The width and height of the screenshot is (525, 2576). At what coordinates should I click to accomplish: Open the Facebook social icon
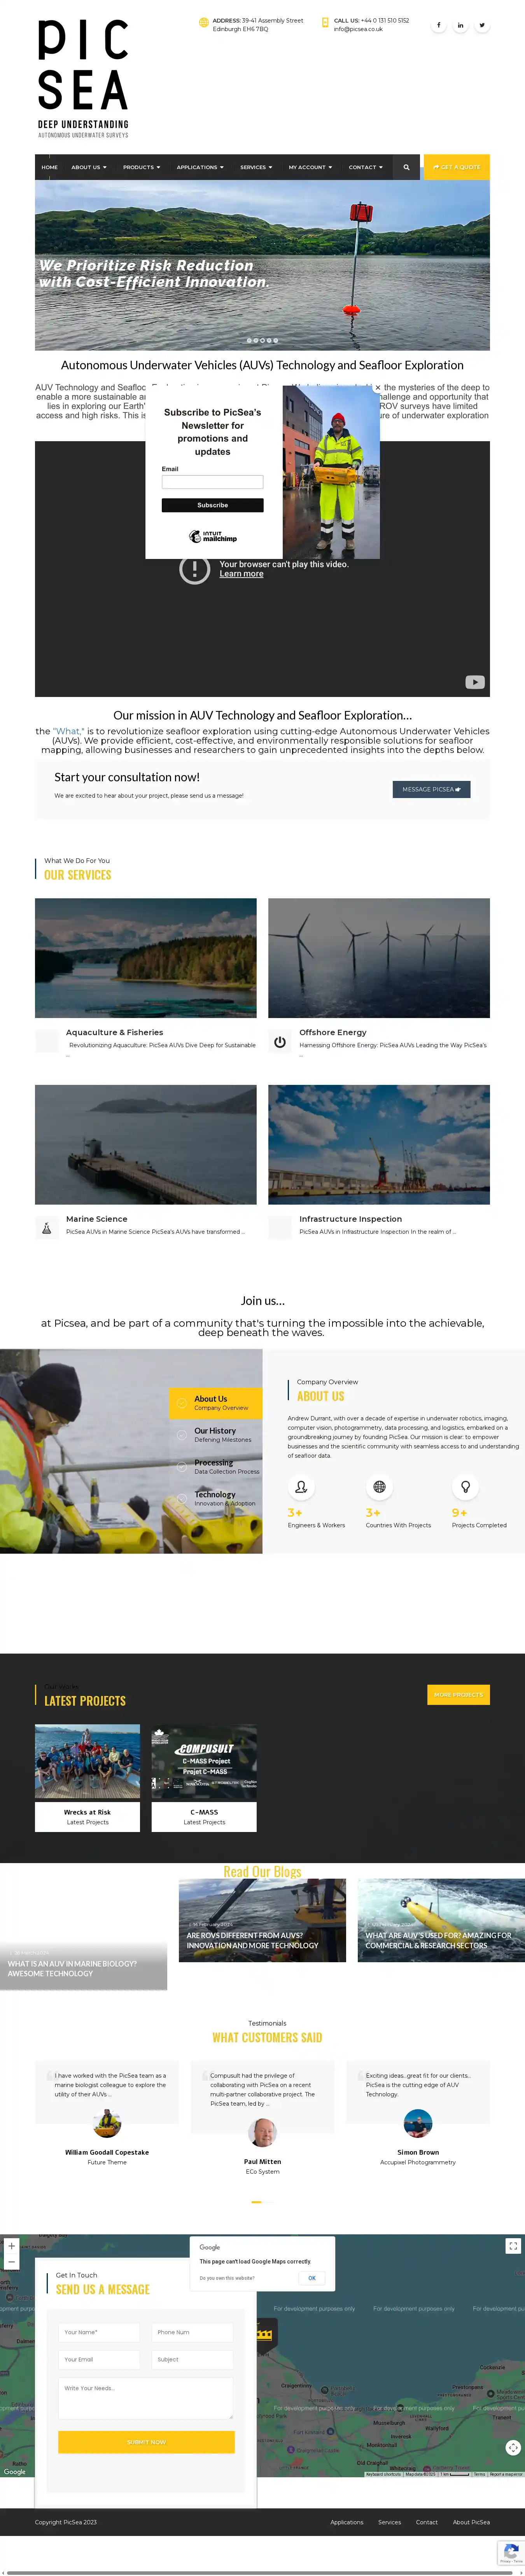click(x=438, y=25)
